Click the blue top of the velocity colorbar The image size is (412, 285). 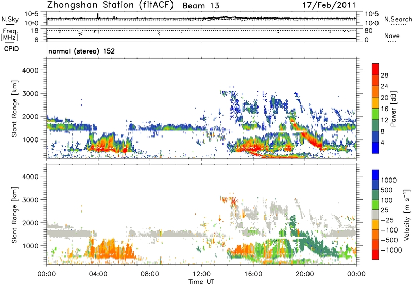(x=375, y=175)
